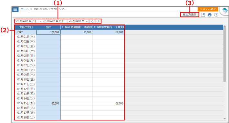The image size is (229, 123).
Task: Select the total cell 121,000
Action: click(48, 32)
